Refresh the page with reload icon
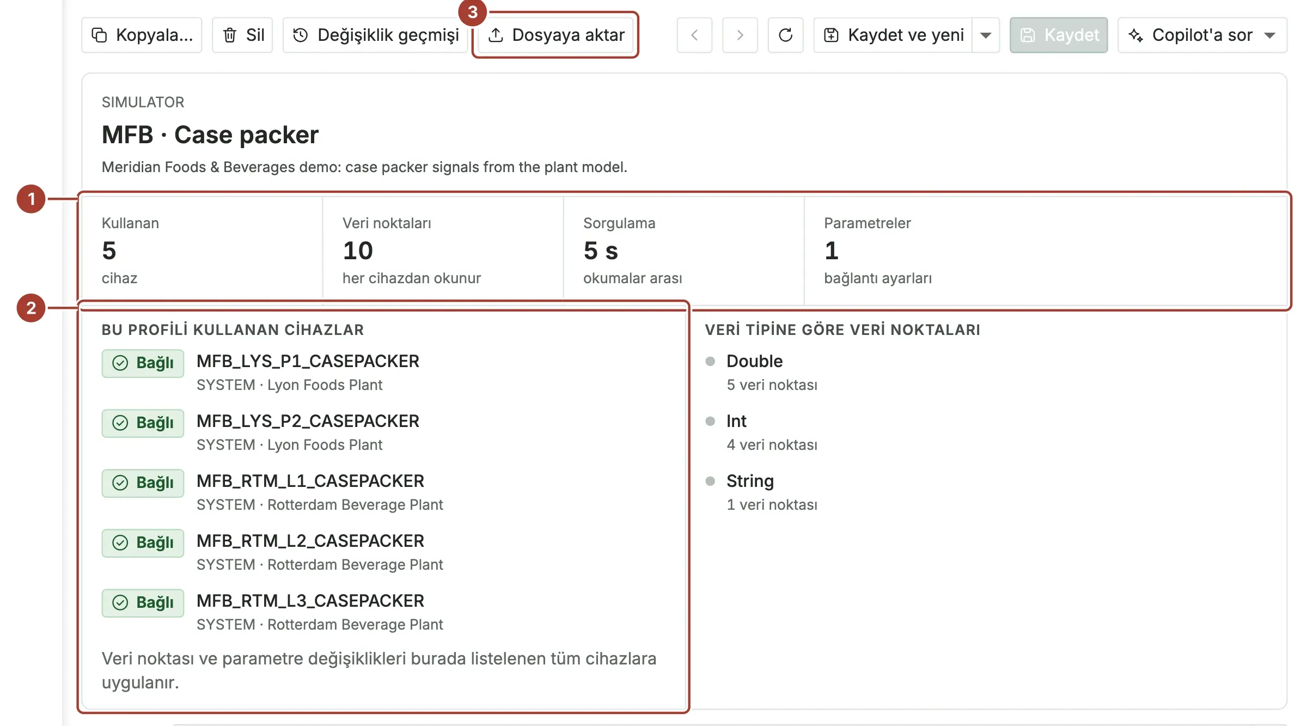 [786, 35]
